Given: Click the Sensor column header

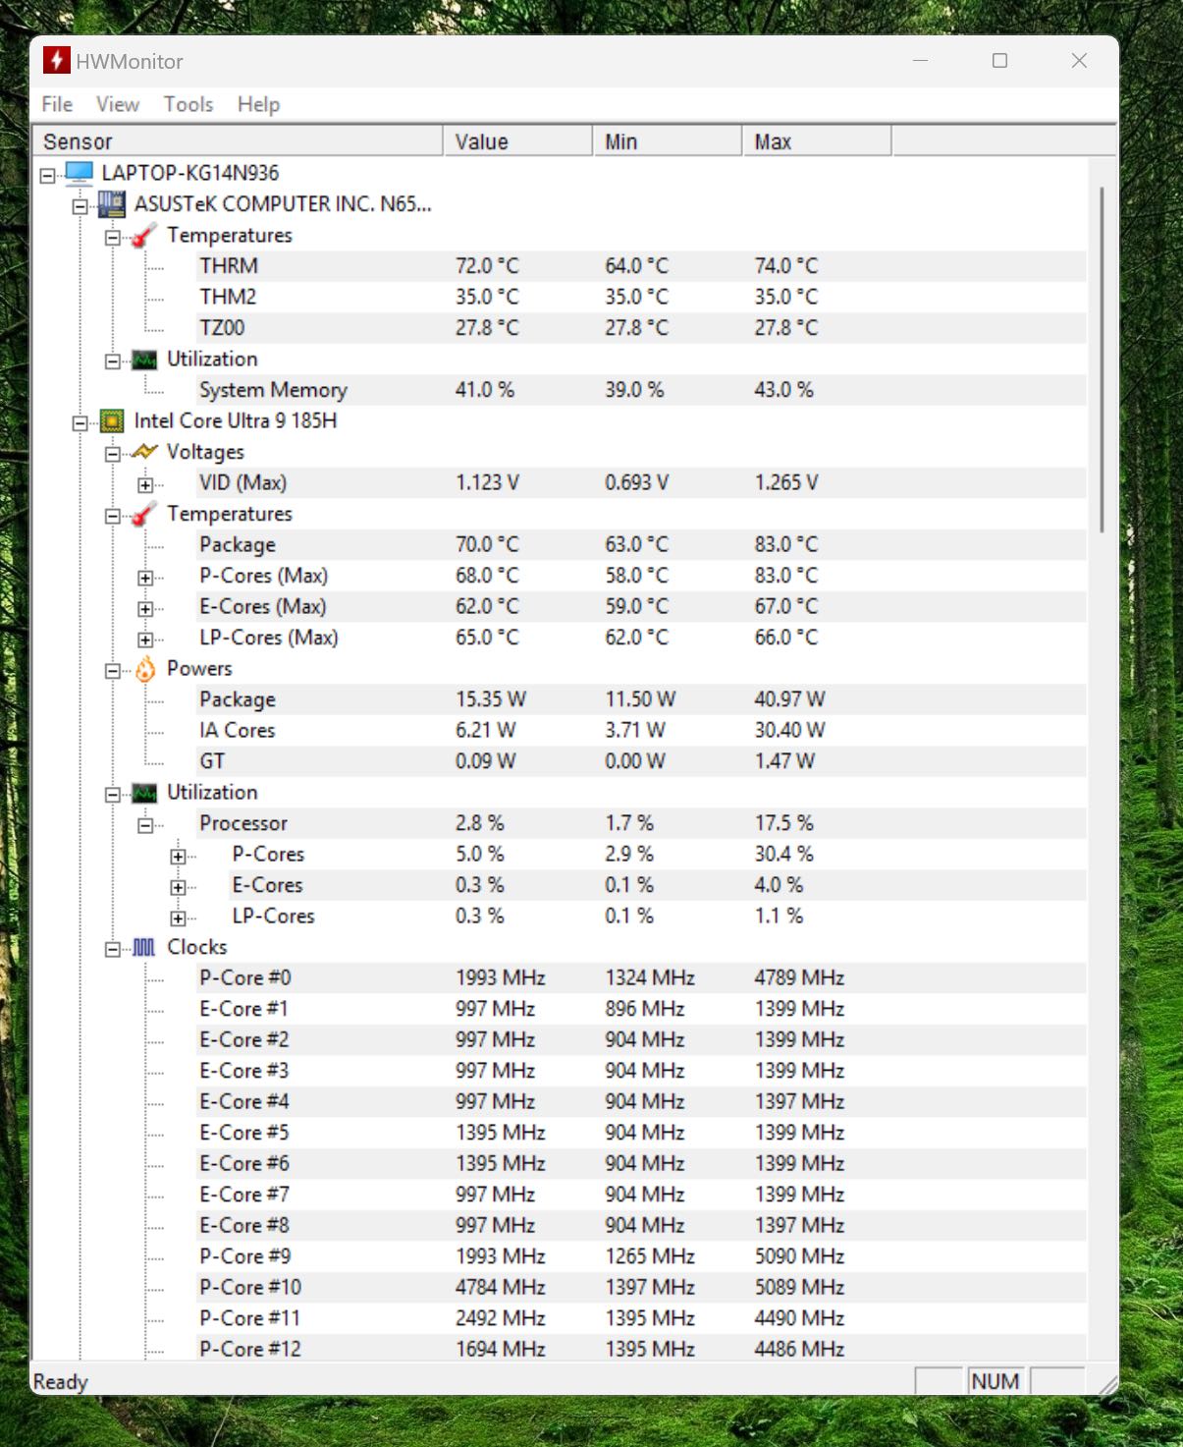Looking at the screenshot, I should [x=238, y=141].
